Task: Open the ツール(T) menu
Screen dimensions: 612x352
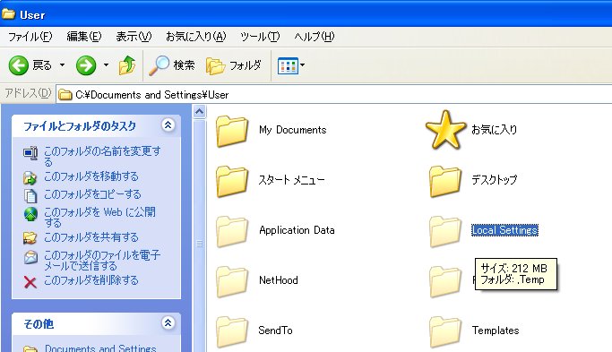Action: point(260,37)
